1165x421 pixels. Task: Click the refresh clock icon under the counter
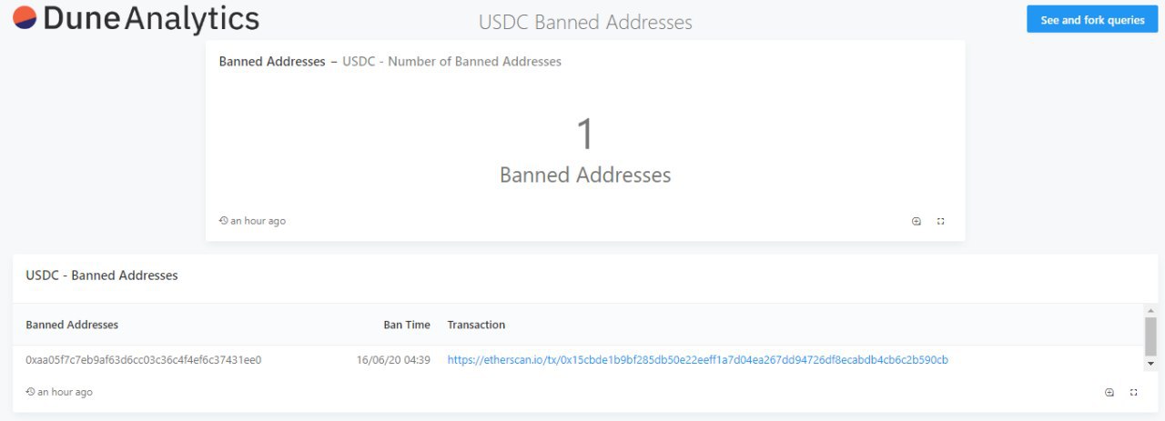(224, 221)
